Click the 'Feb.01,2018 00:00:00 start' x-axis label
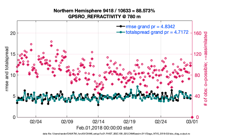The width and height of the screenshot is (243, 138). pyautogui.click(x=104, y=128)
